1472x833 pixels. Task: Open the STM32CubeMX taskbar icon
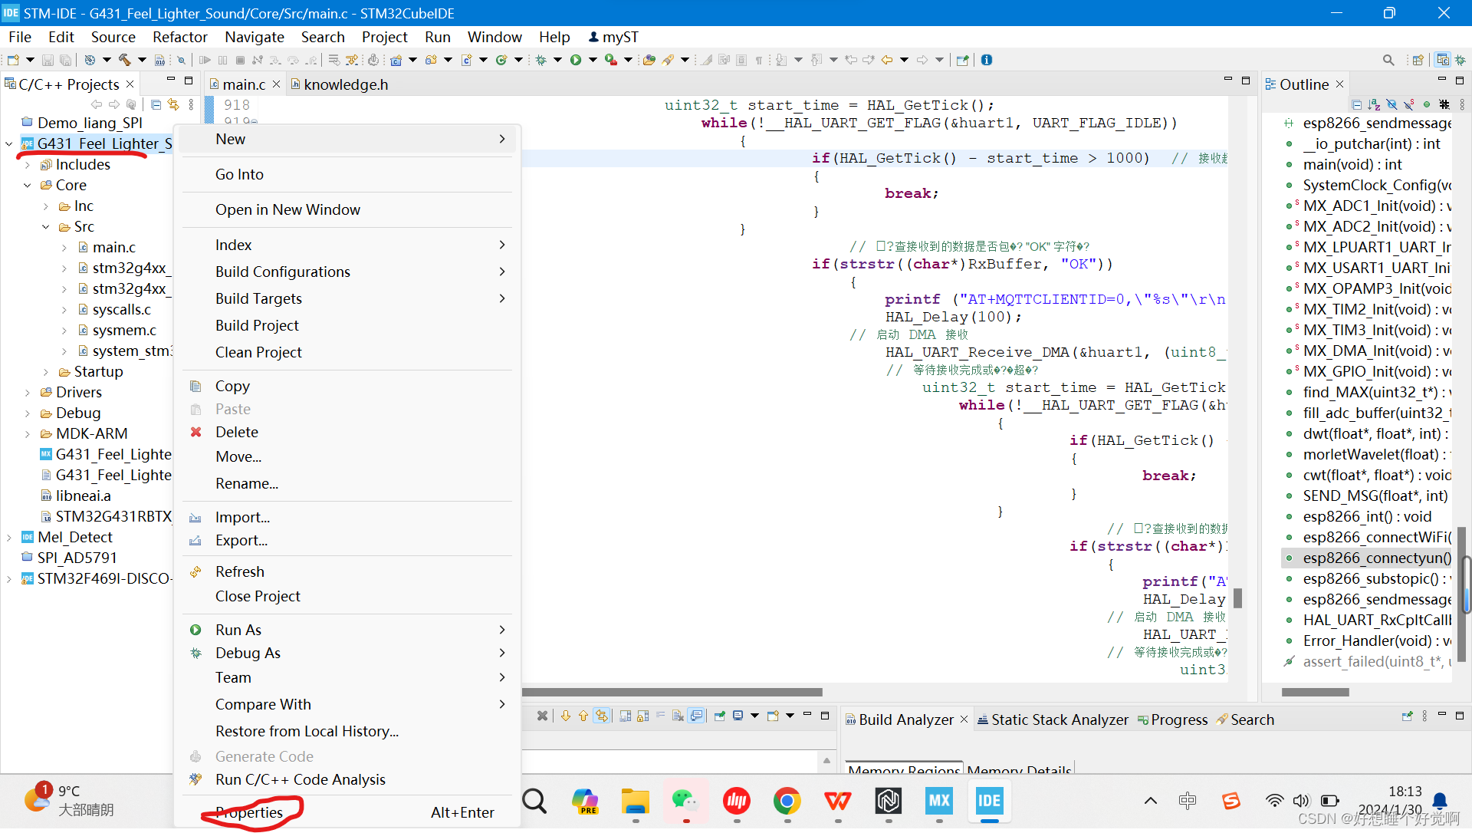(x=938, y=802)
